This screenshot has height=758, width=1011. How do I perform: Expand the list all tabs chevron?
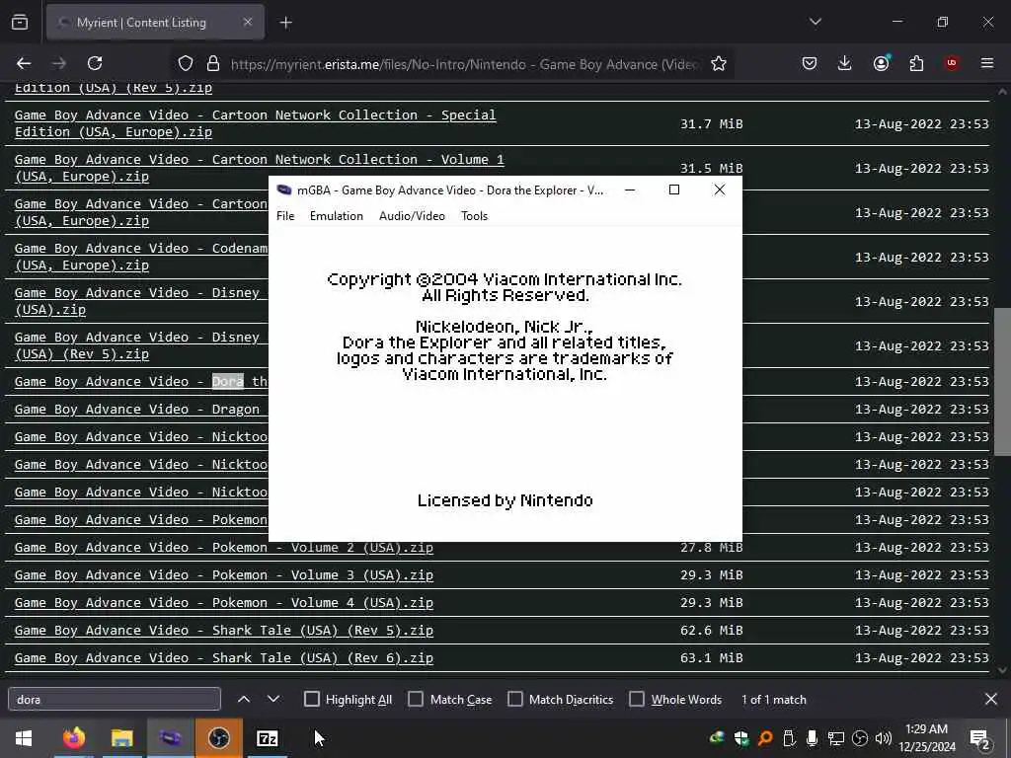click(x=815, y=22)
